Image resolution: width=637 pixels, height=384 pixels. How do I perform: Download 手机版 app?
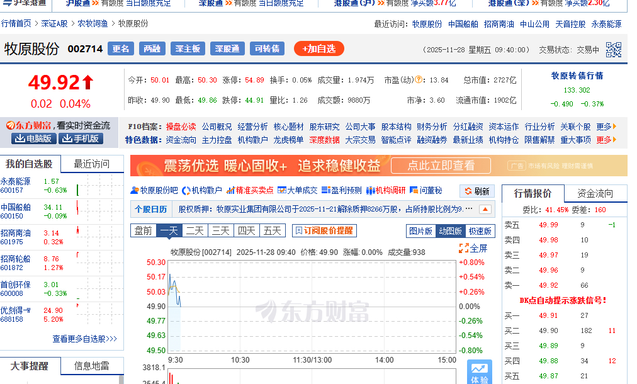[81, 138]
